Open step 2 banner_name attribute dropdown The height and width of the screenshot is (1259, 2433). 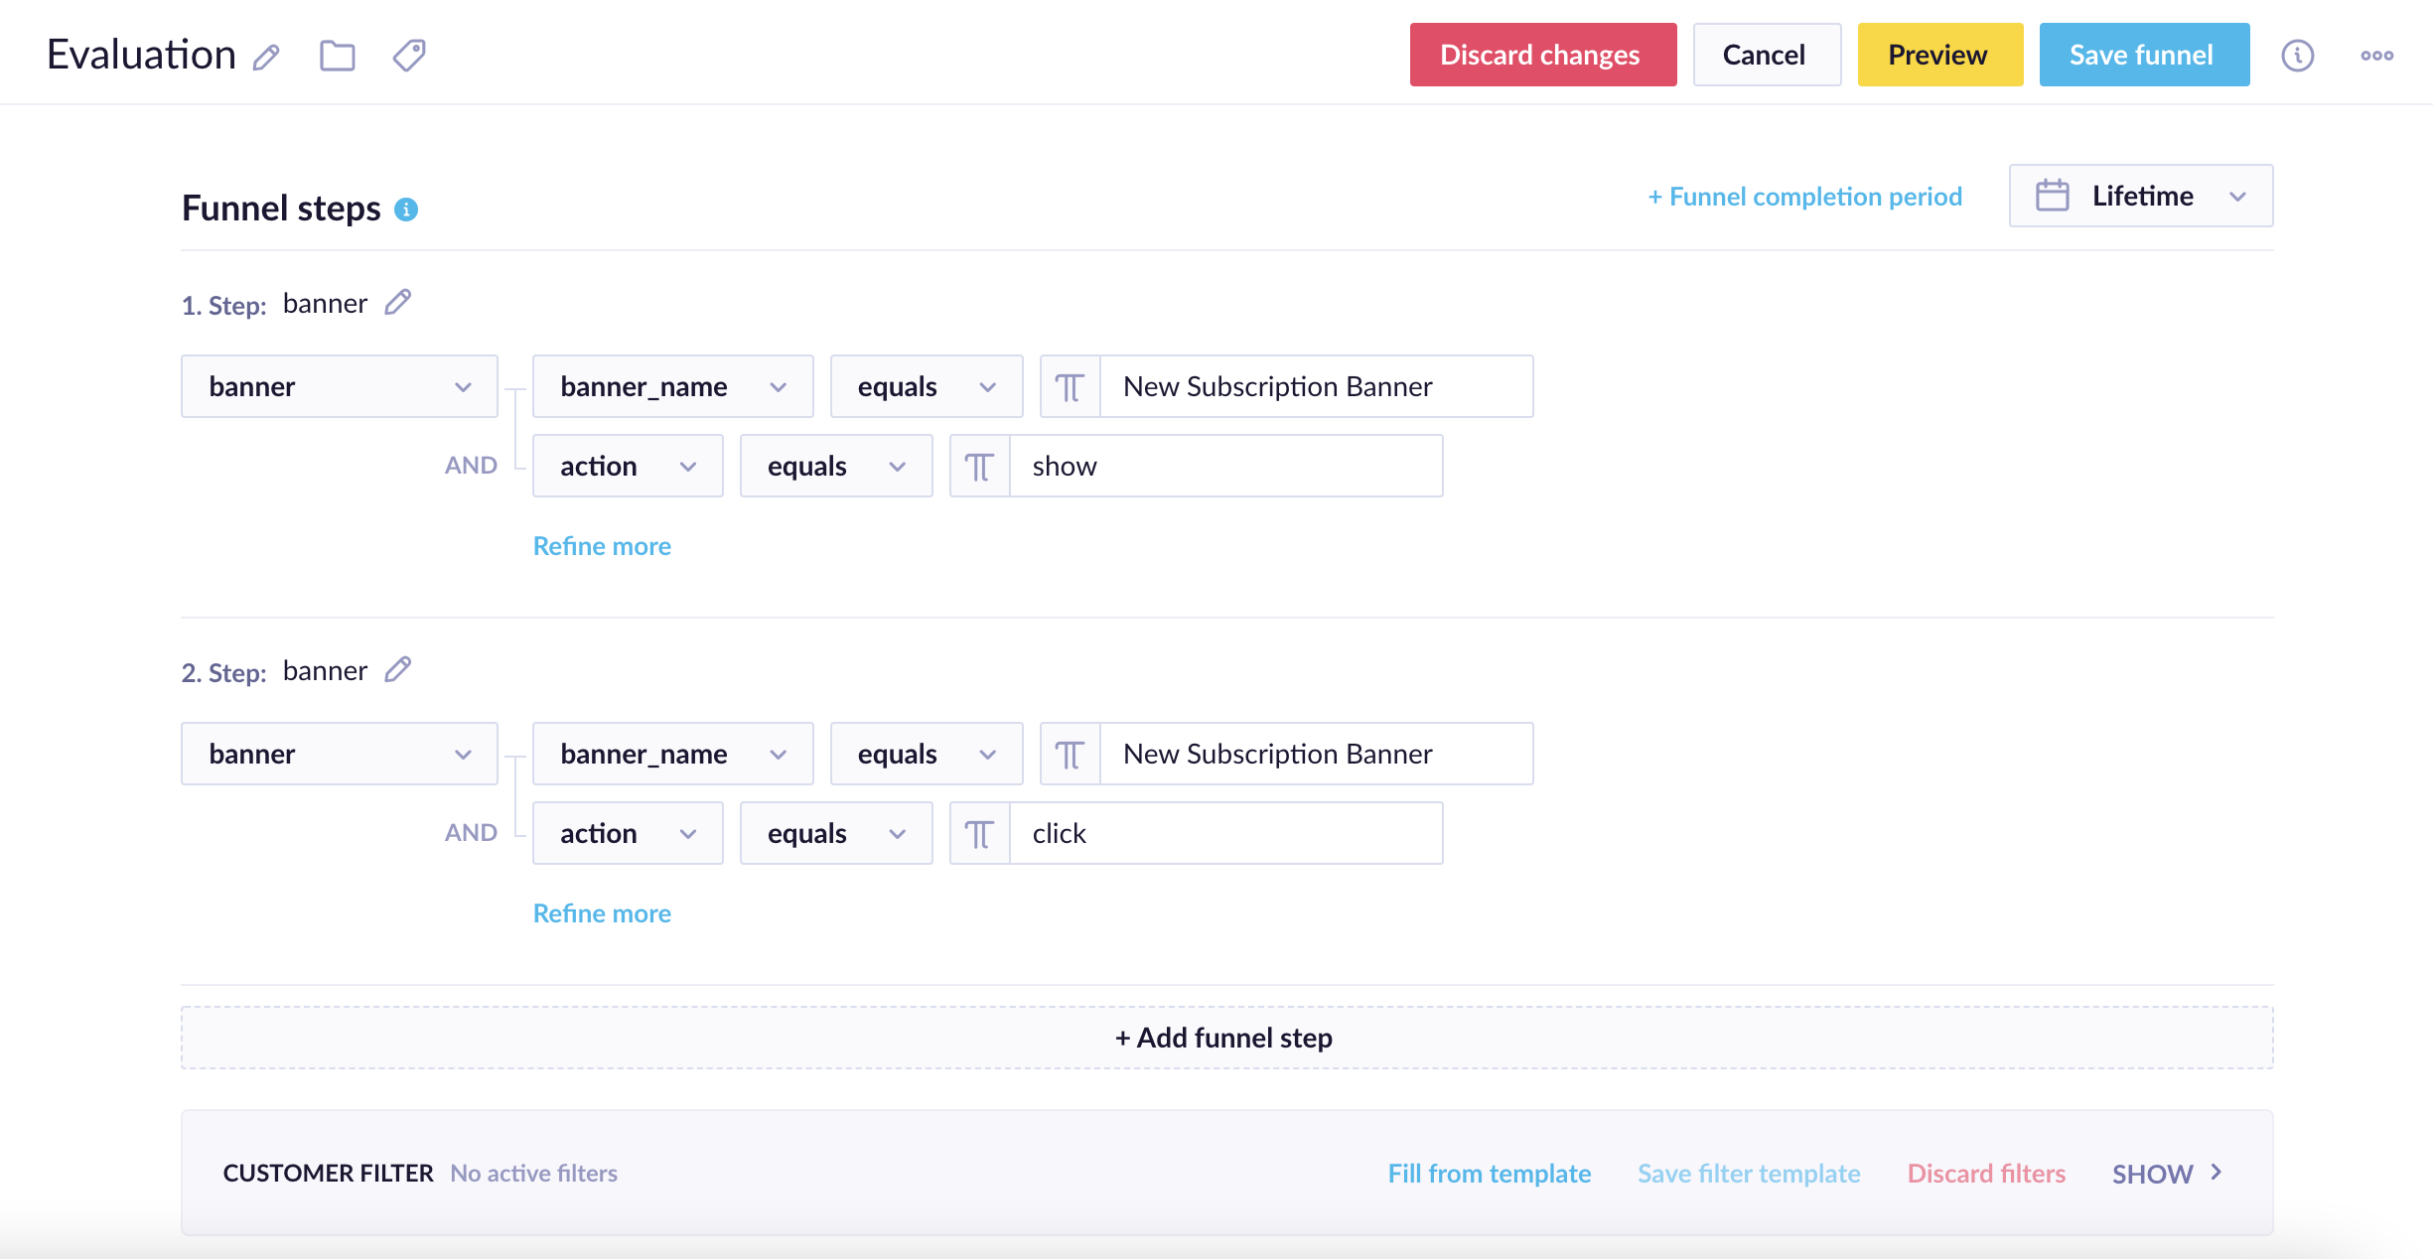point(672,755)
